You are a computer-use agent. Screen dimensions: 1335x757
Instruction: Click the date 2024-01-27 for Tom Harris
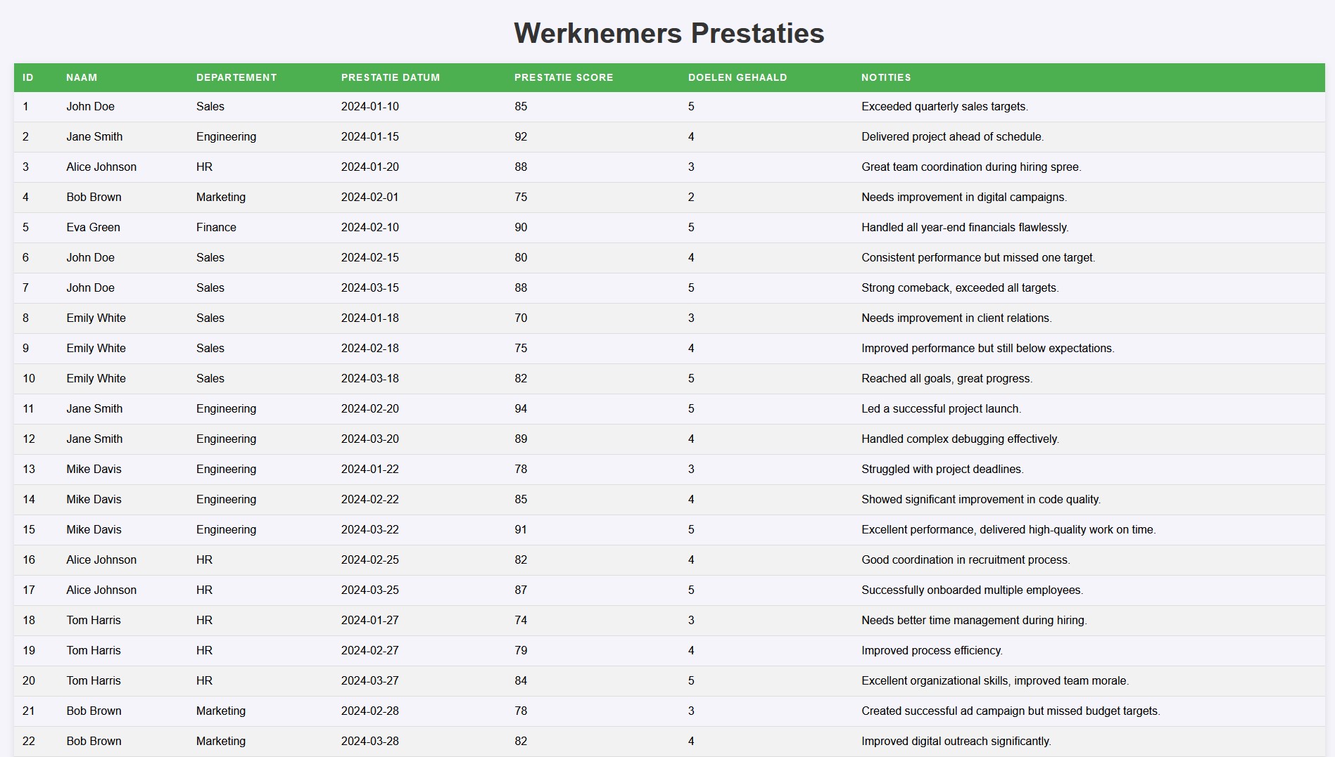pos(370,620)
